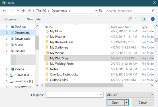Click the file list horizontal scrollbar thumb
The height and width of the screenshot is (107, 158).
(x=84, y=85)
